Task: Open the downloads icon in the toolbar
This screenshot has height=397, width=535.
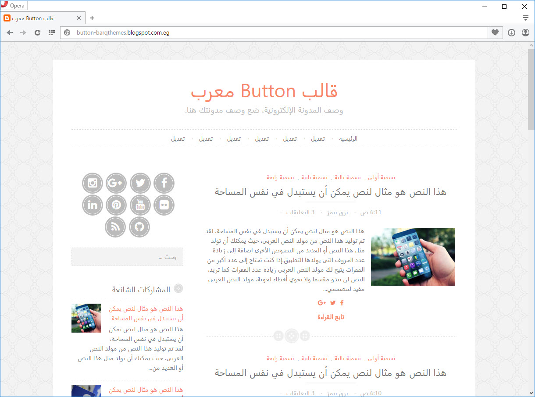Action: (x=511, y=32)
